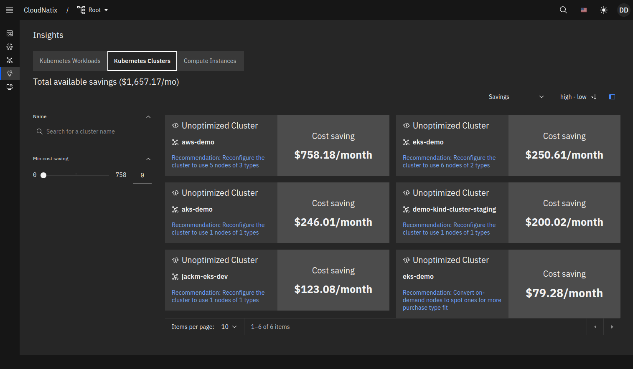This screenshot has width=633, height=369.
Task: Open the hamburger navigation menu
Action: click(x=10, y=10)
